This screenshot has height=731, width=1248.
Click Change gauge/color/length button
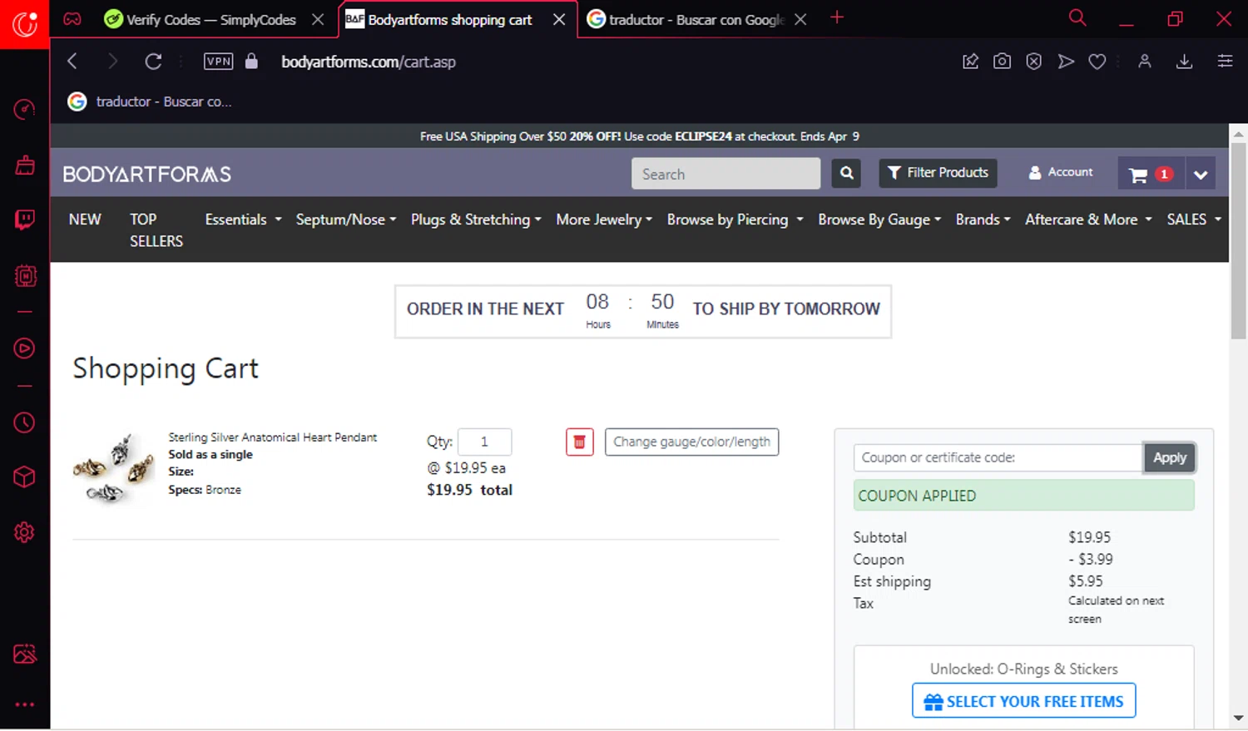691,442
